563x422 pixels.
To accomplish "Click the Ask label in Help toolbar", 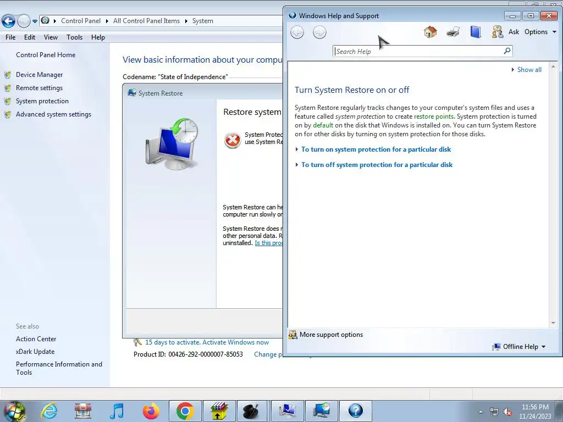I will point(514,31).
